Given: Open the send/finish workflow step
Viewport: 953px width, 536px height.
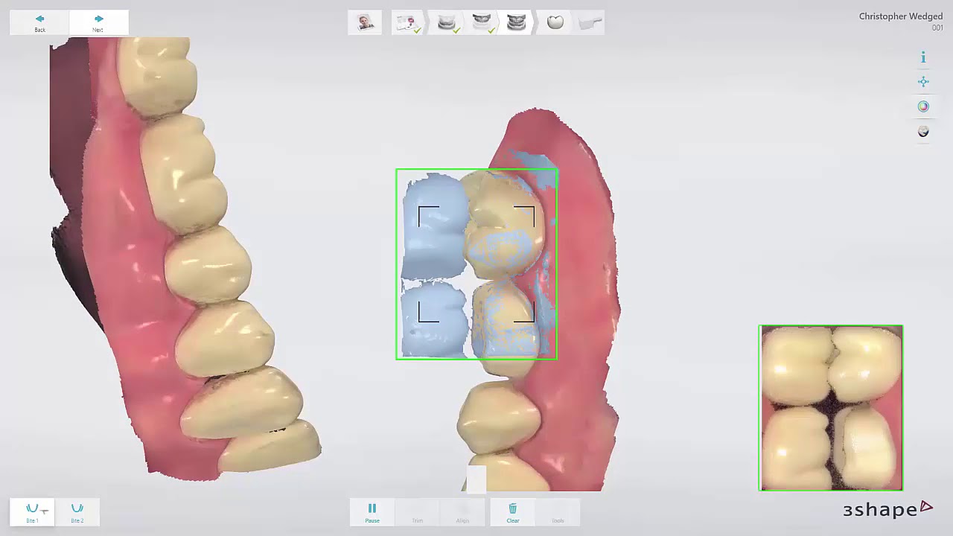Looking at the screenshot, I should (589, 23).
